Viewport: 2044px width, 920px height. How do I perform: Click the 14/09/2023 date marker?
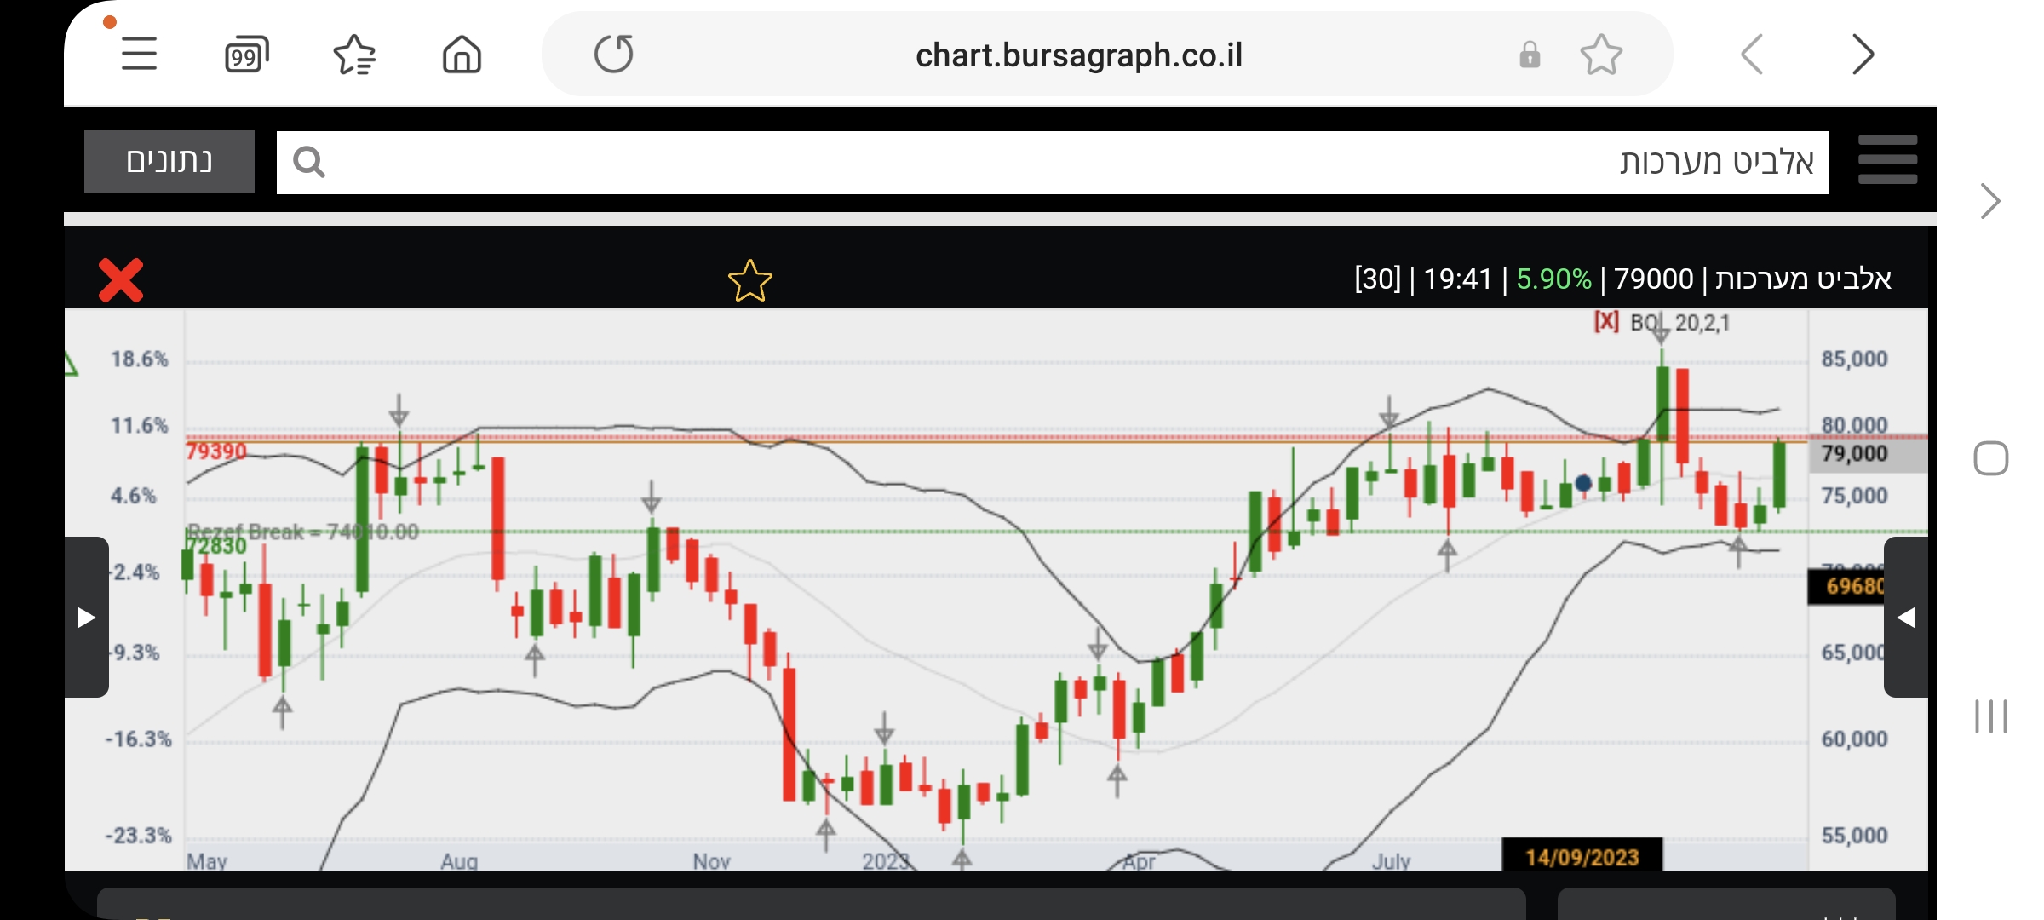[1582, 856]
